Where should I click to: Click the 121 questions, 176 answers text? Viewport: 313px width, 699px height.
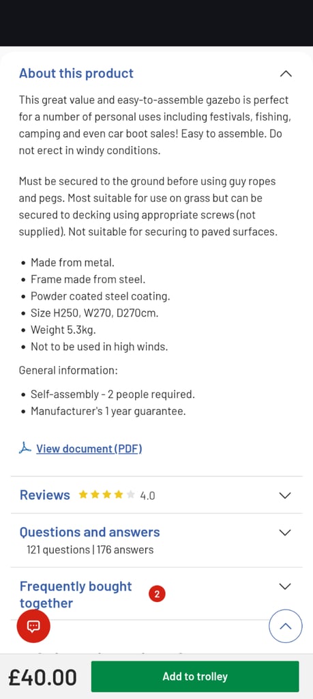click(x=90, y=550)
